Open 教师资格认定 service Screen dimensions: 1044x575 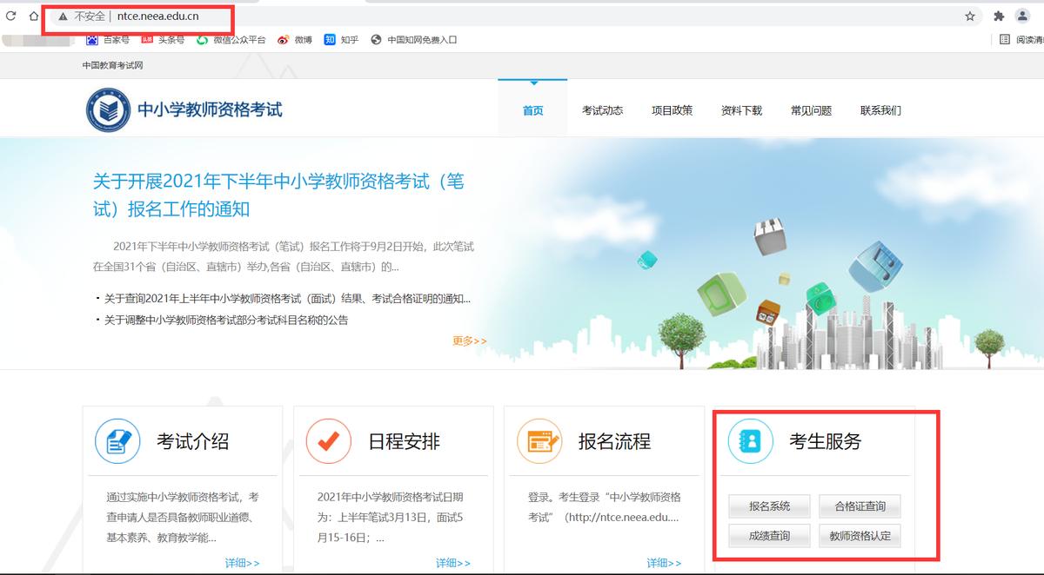(x=860, y=535)
